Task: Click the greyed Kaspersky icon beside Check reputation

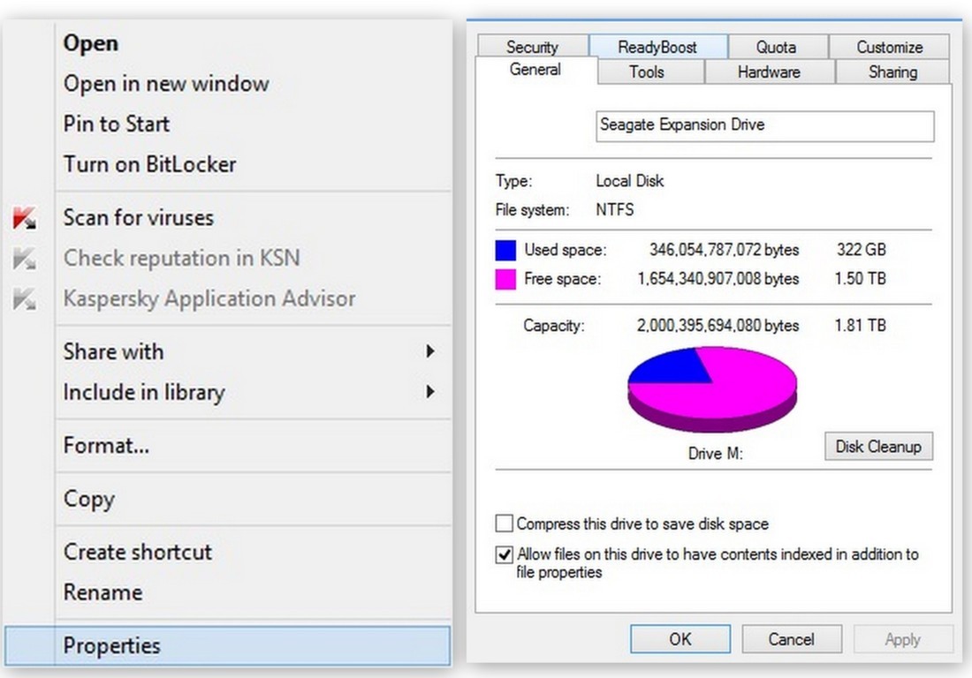Action: pyautogui.click(x=24, y=258)
